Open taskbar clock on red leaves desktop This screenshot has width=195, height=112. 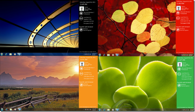click(x=191, y=55)
